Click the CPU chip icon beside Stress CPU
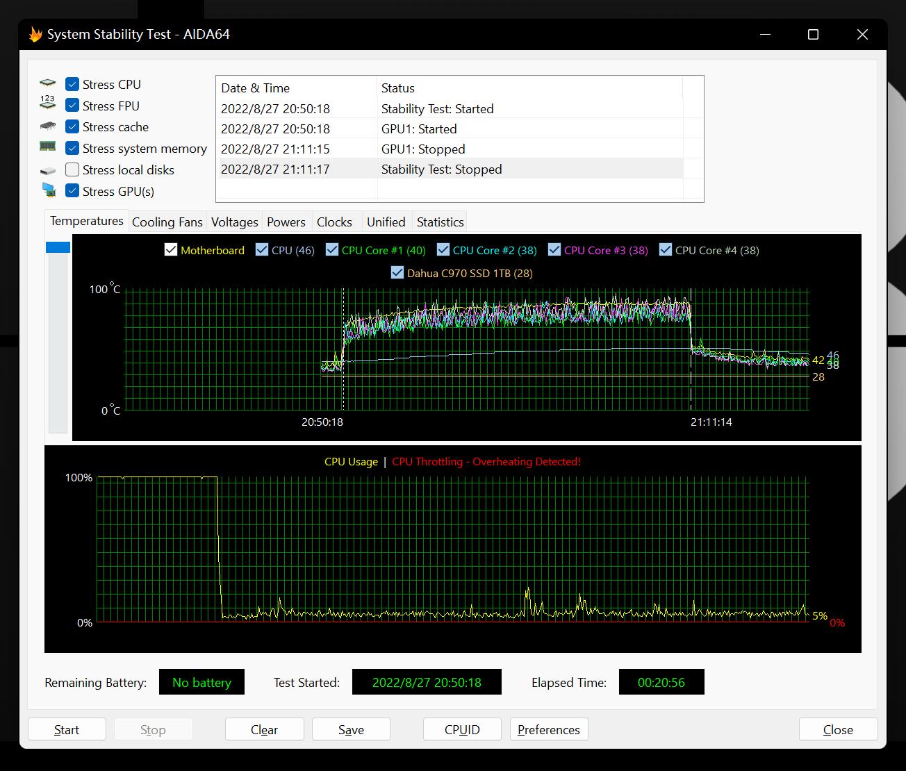 coord(47,84)
